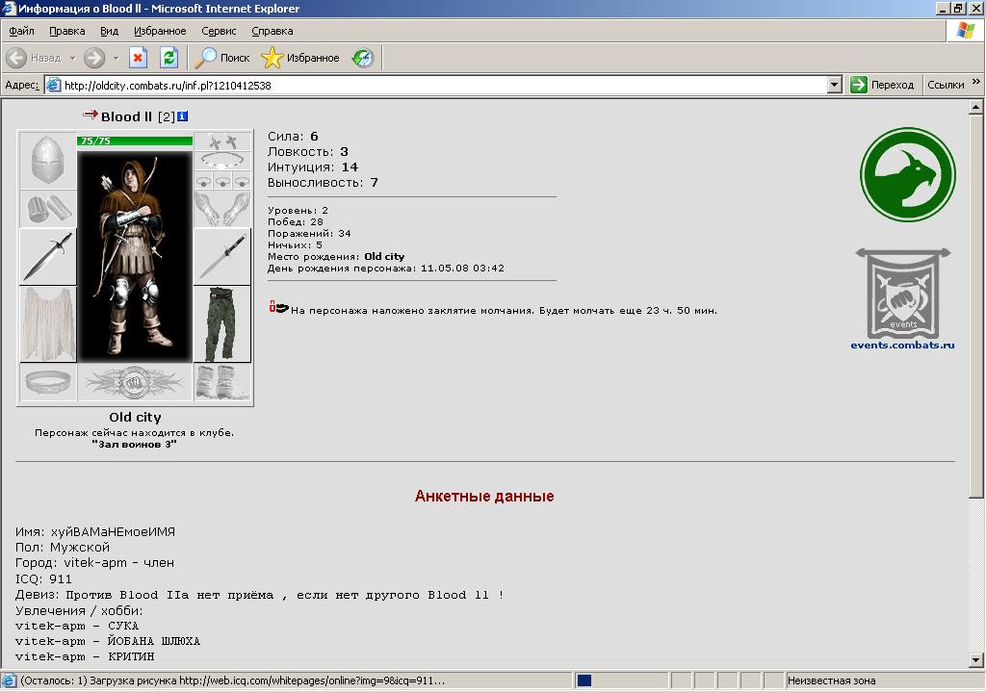Click the Windows flag logo throbber
This screenshot has height=693, width=986.
click(965, 31)
